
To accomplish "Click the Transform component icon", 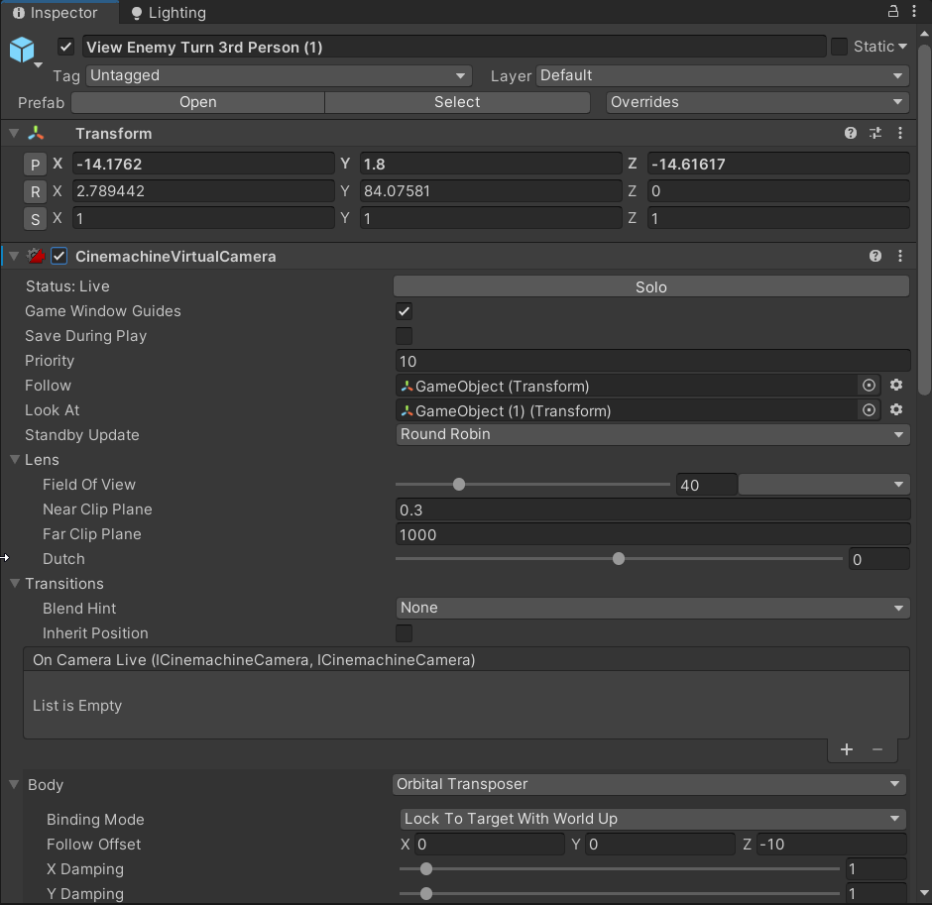I will click(x=38, y=133).
